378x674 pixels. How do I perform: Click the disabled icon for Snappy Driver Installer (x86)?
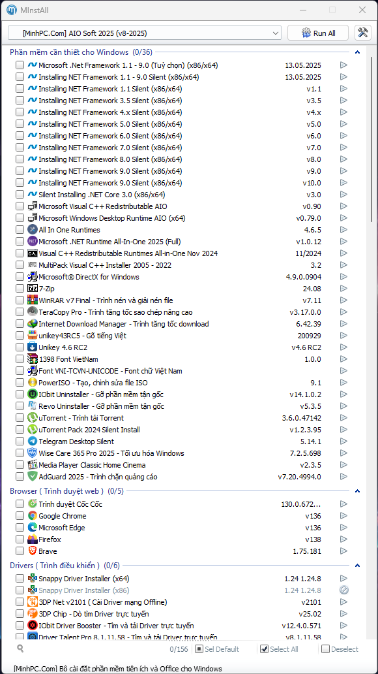coord(343,590)
